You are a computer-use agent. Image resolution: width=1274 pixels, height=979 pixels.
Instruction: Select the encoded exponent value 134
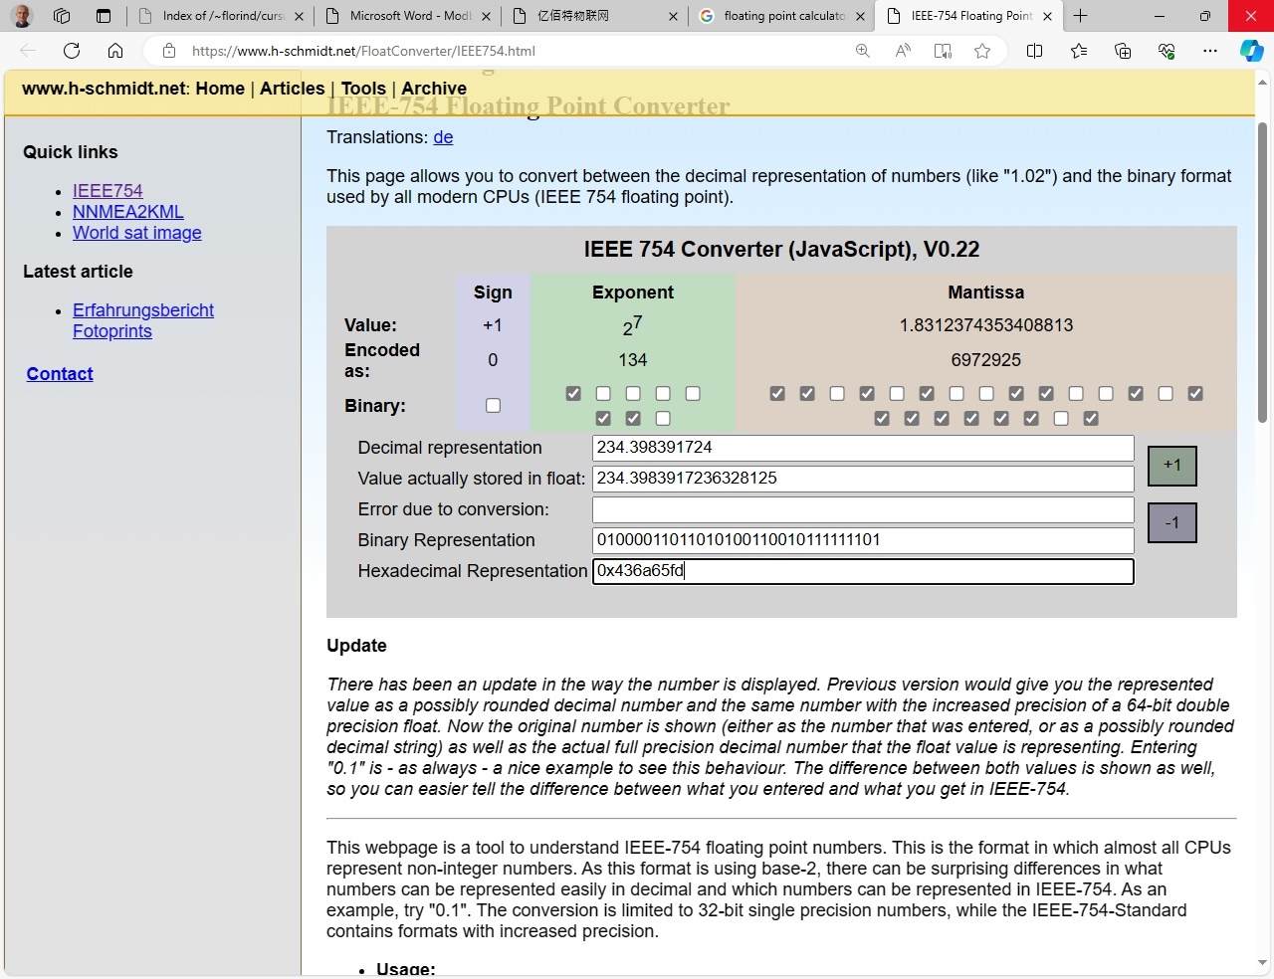point(633,360)
